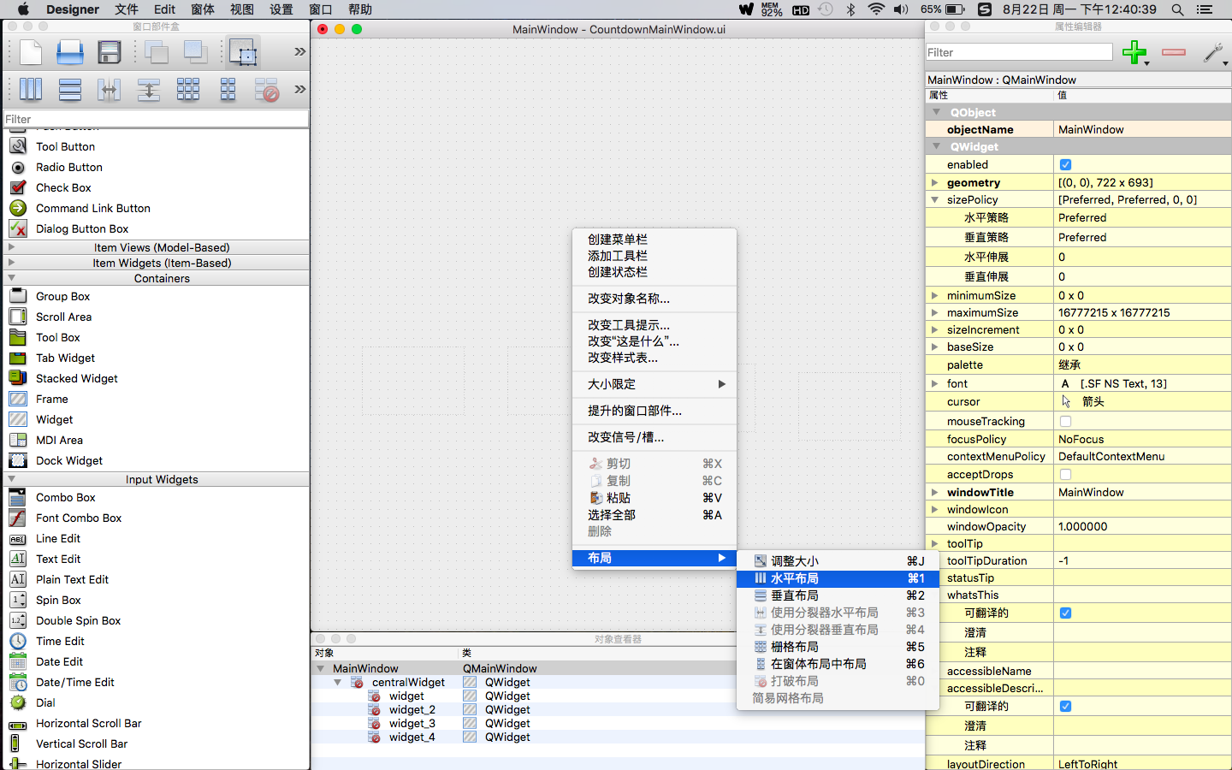Click 改变信号/槽... menu entry
This screenshot has width=1232, height=770.
[x=625, y=437]
